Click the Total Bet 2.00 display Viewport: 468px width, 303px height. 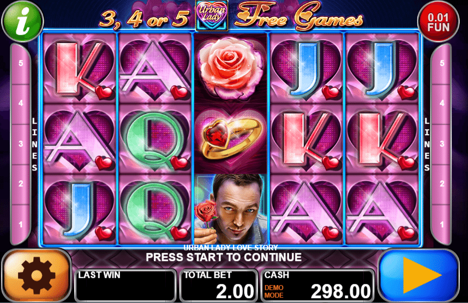[x=219, y=286]
